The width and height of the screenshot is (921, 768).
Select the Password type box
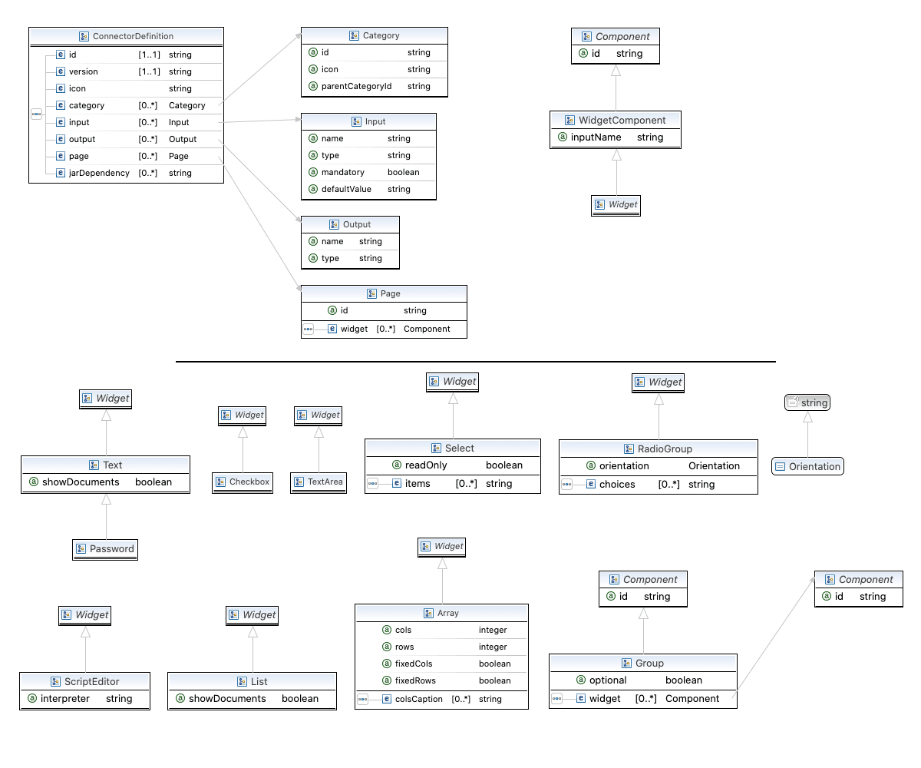point(105,549)
